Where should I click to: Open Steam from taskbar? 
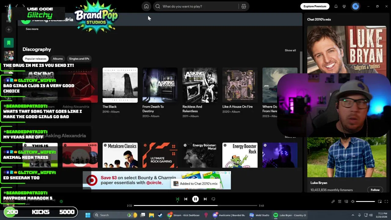160,215
